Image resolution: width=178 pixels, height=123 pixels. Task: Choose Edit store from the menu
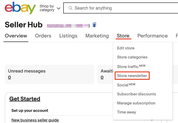coord(126,48)
